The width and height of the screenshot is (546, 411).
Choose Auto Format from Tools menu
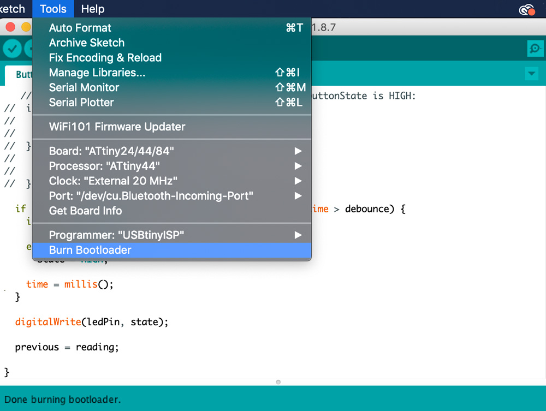click(171, 28)
